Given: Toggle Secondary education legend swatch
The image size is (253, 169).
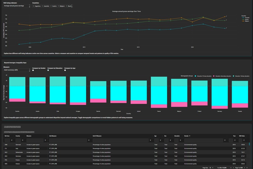Looking at the screenshot, I should point(214,76).
